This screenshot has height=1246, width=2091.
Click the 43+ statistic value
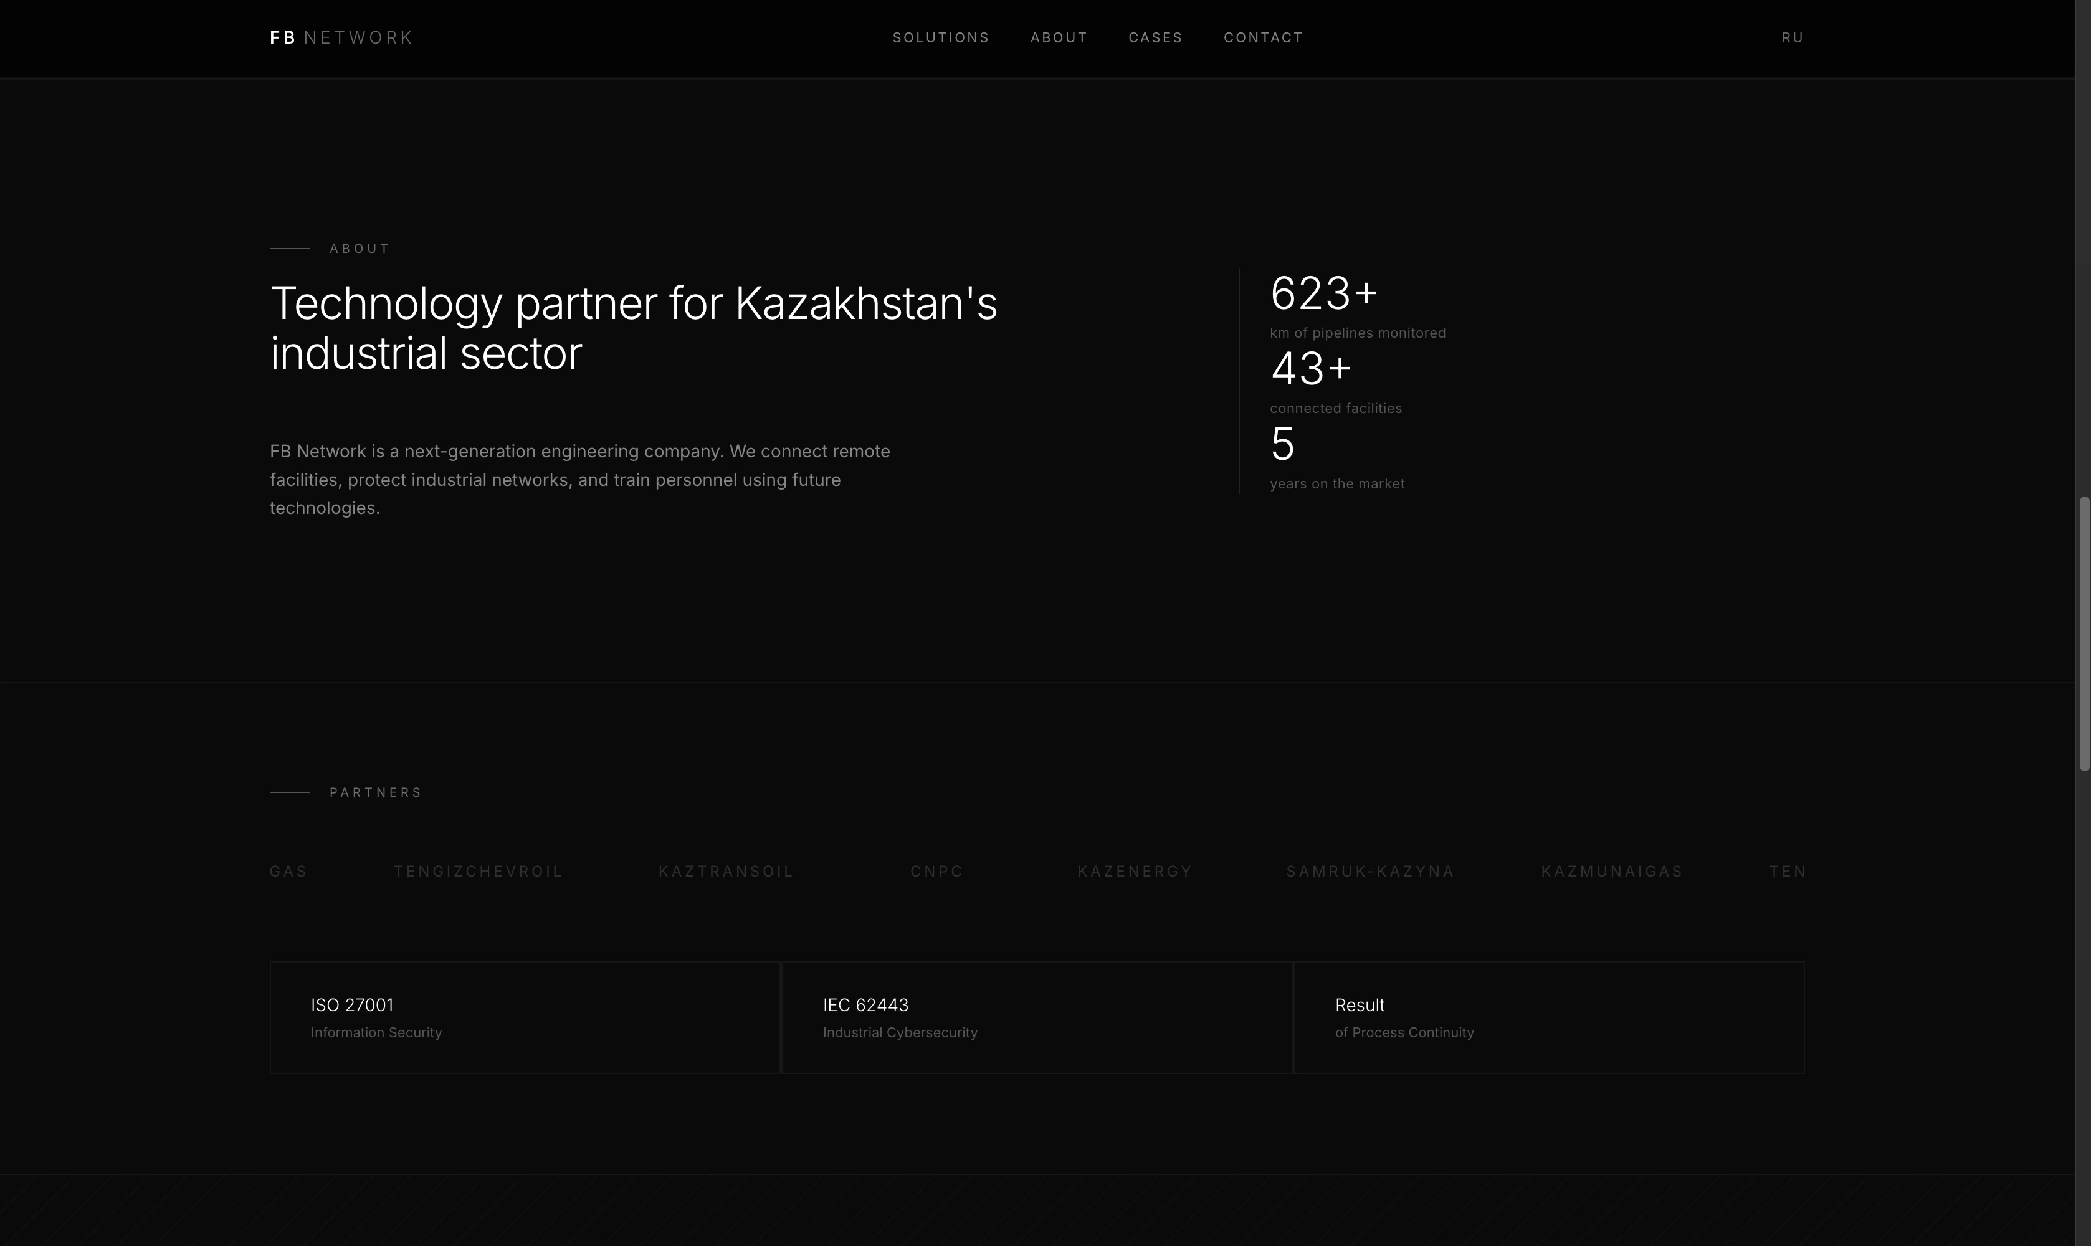[1311, 369]
